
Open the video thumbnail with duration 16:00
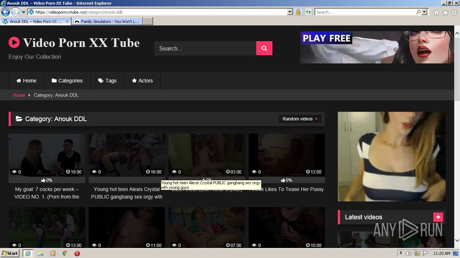pyautogui.click(x=127, y=155)
